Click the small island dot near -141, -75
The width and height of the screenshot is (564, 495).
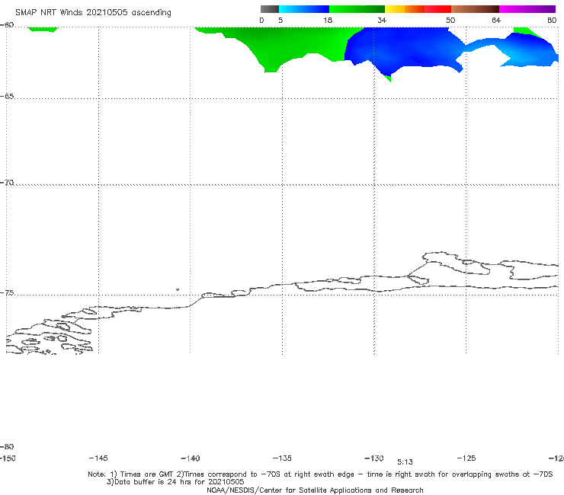[178, 289]
